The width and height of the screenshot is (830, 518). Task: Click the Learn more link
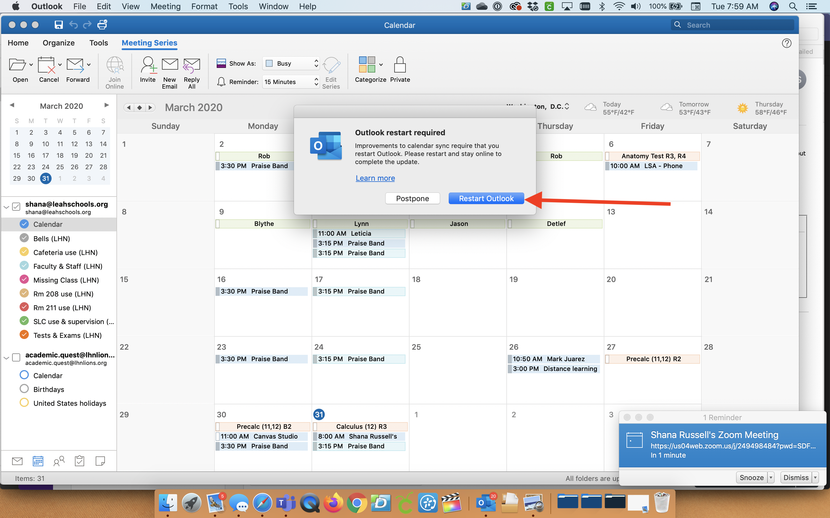tap(375, 178)
